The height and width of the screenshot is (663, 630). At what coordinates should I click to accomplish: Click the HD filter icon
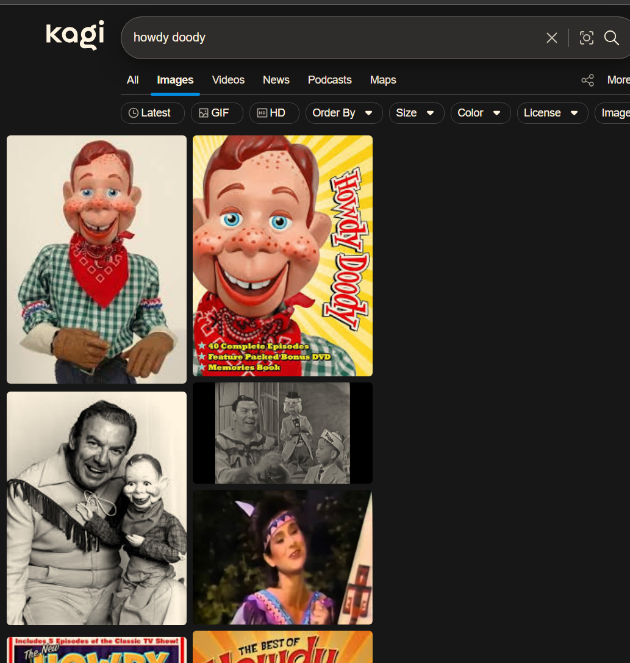[262, 113]
